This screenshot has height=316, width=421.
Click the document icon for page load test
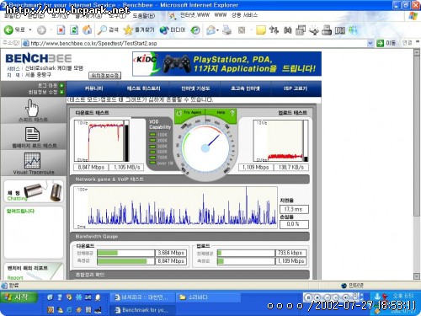coord(32,134)
